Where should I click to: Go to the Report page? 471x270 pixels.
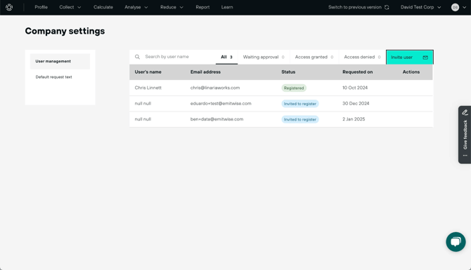(202, 7)
